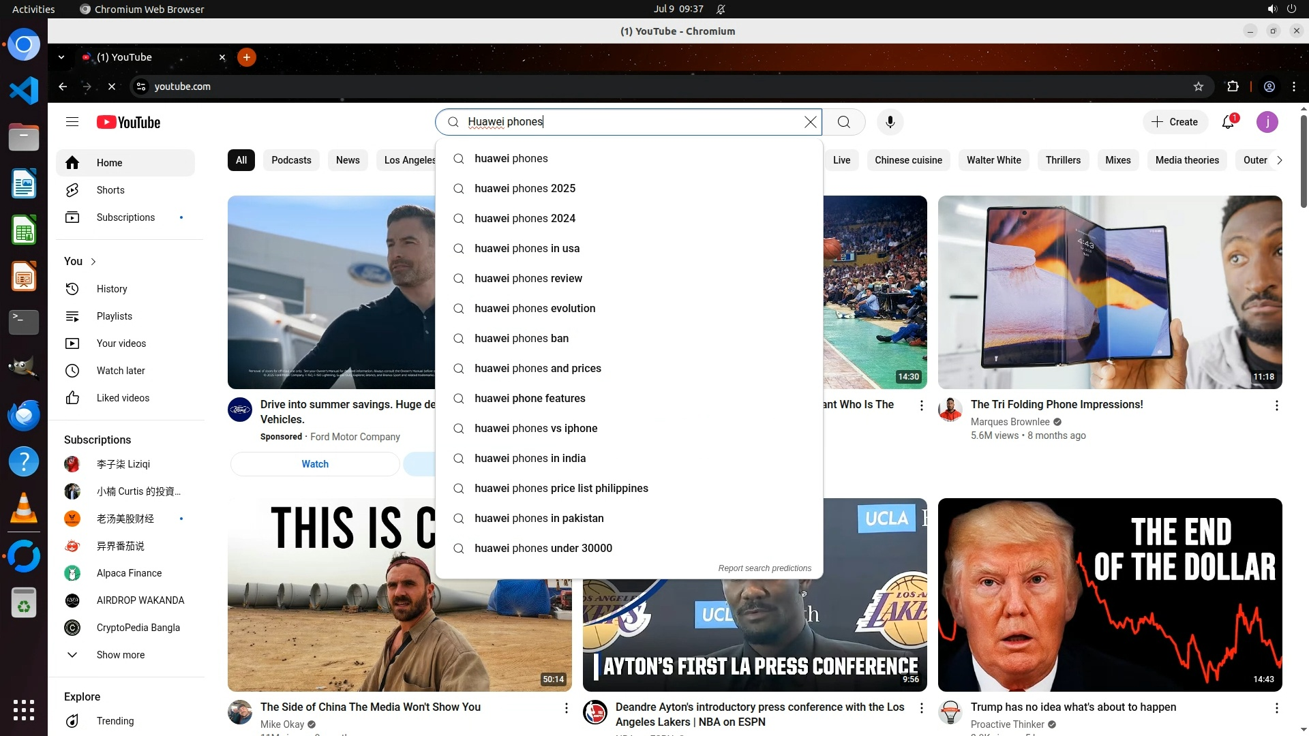Open The End of the Dollar thumbnail
The width and height of the screenshot is (1309, 736).
(1109, 594)
